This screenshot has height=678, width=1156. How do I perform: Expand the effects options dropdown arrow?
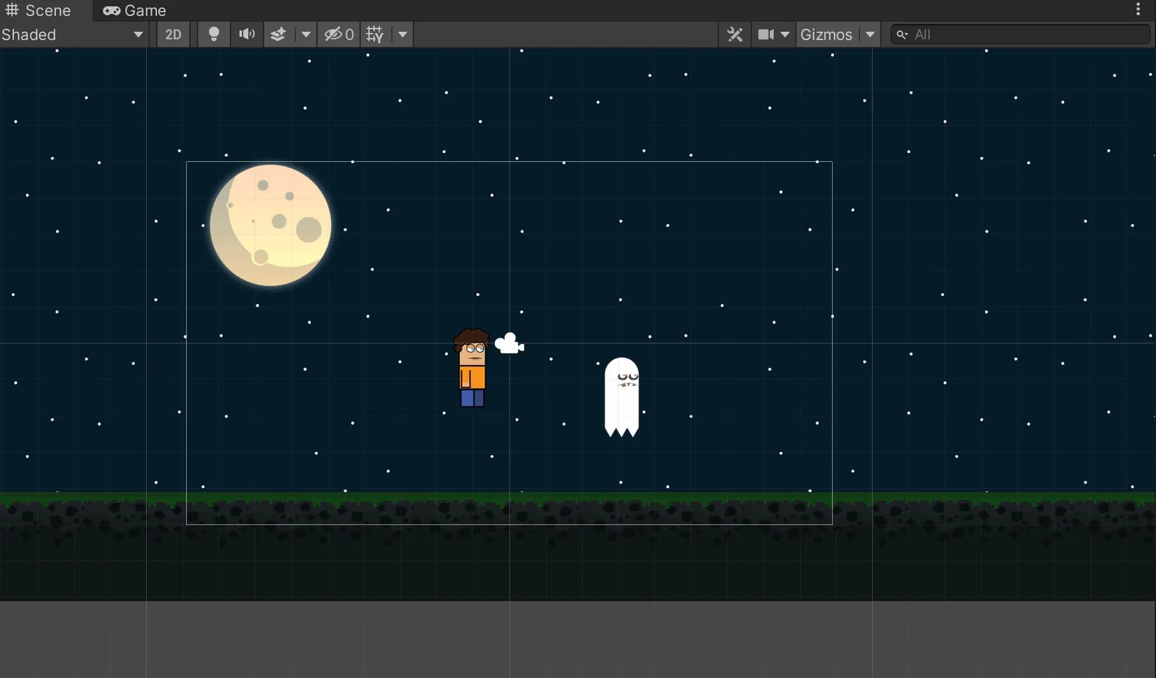click(x=306, y=34)
